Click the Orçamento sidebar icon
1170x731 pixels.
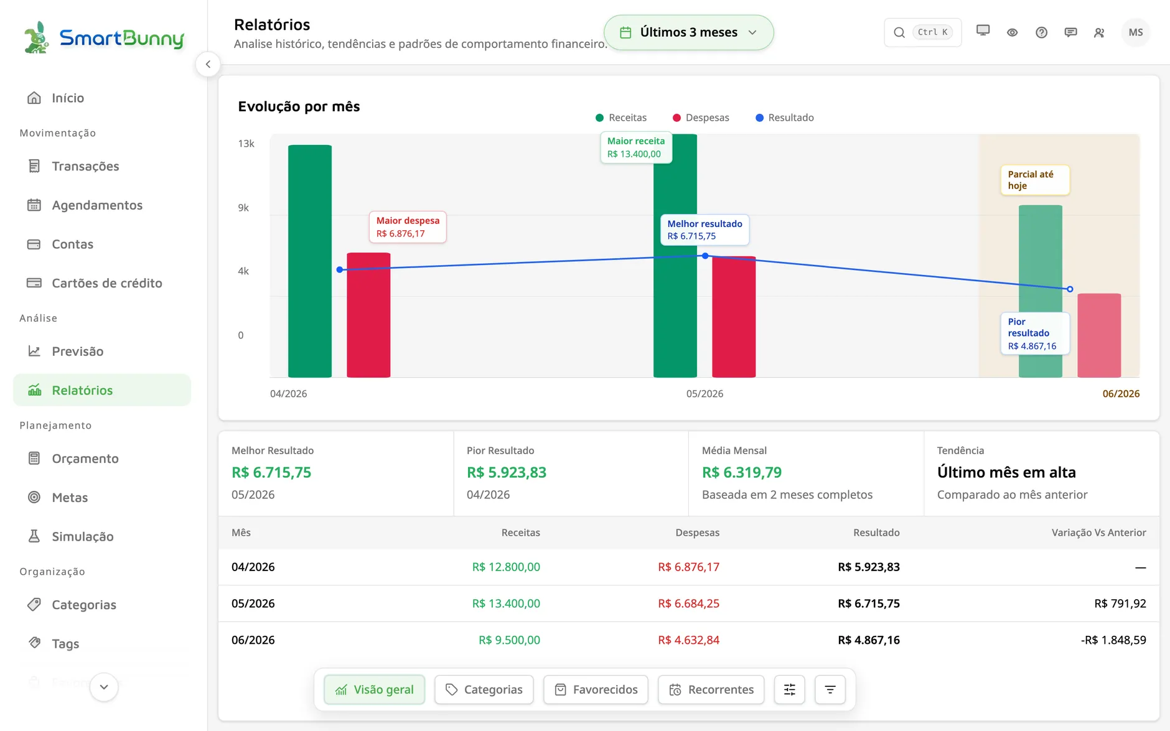(x=34, y=459)
